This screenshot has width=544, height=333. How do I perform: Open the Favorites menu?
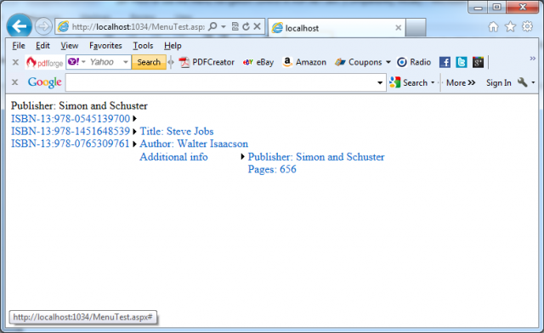tap(105, 45)
